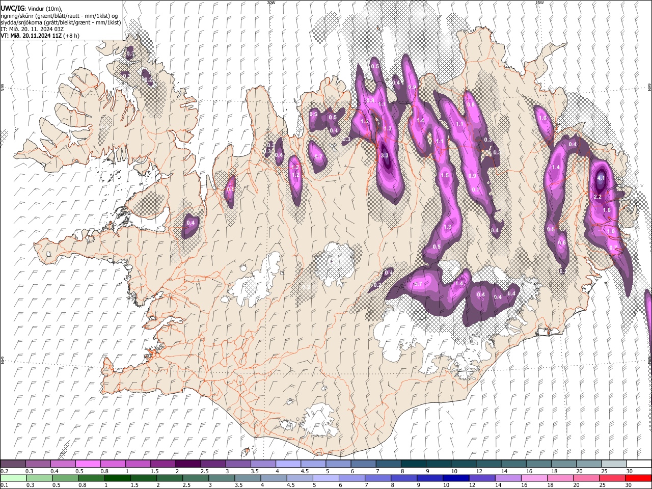Click the '(+8 h)' forecast offset text
This screenshot has height=489, width=652.
[71, 36]
